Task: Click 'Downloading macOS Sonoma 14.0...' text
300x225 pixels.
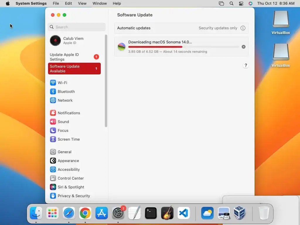Action: 160,42
